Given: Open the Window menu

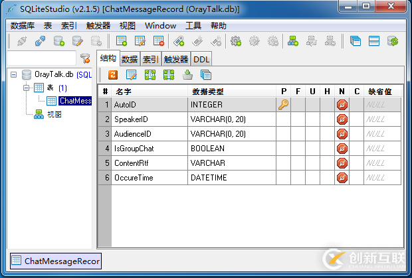Looking at the screenshot, I should click(160, 26).
